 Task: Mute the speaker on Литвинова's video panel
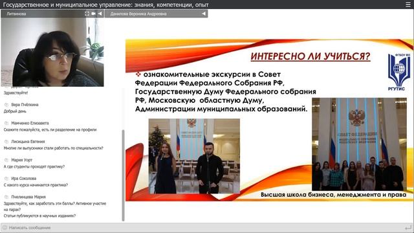point(100,14)
